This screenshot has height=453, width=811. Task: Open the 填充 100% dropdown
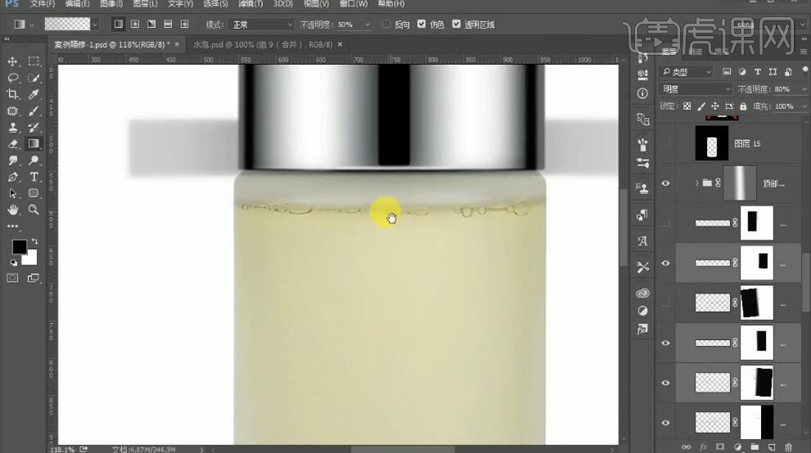click(x=804, y=106)
